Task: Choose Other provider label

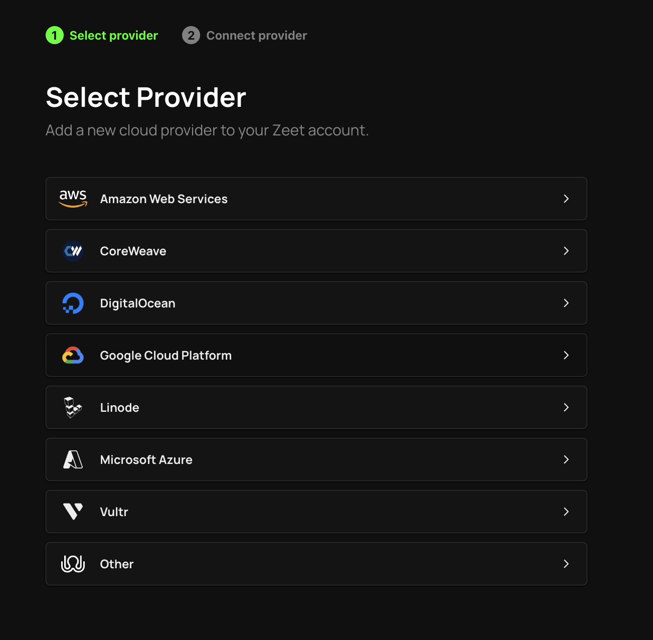Action: 117,564
